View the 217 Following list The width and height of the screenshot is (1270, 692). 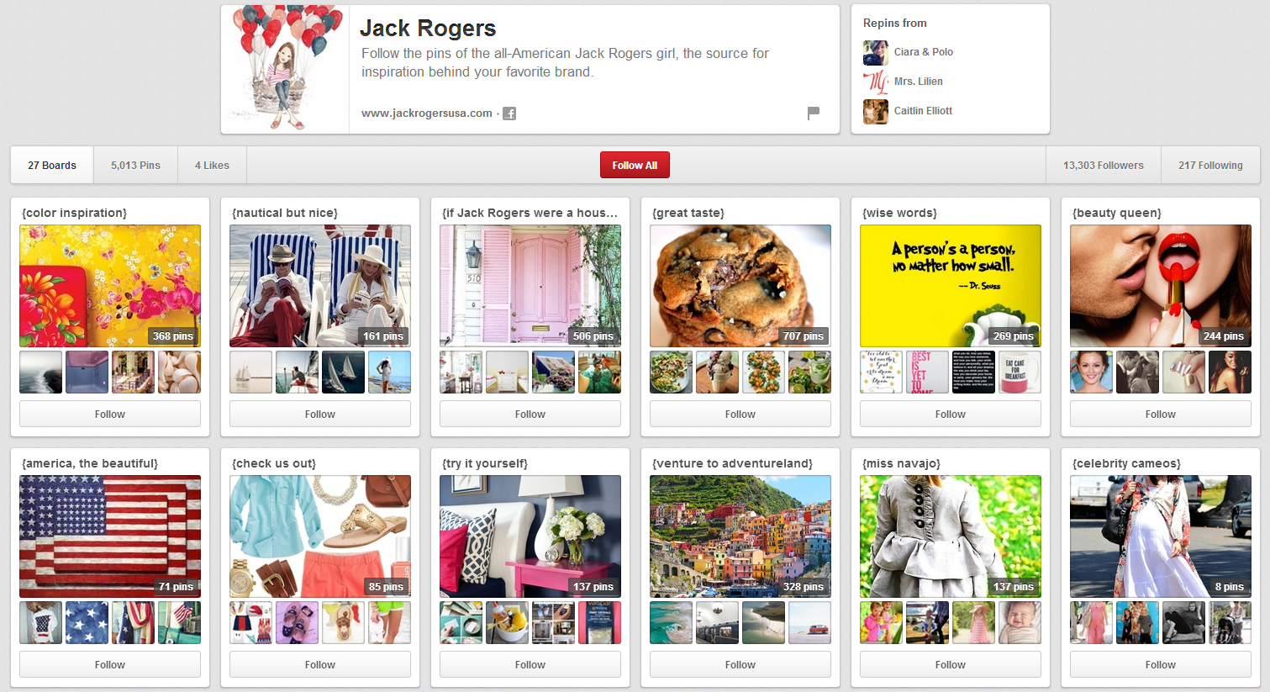pos(1210,165)
